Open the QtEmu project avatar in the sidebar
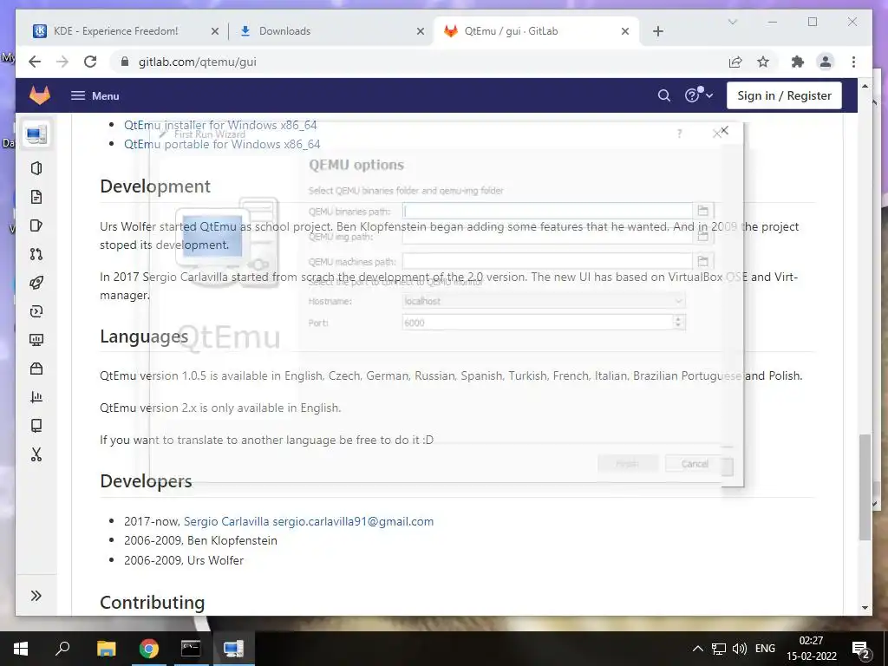Viewport: 888px width, 666px height. click(36, 134)
